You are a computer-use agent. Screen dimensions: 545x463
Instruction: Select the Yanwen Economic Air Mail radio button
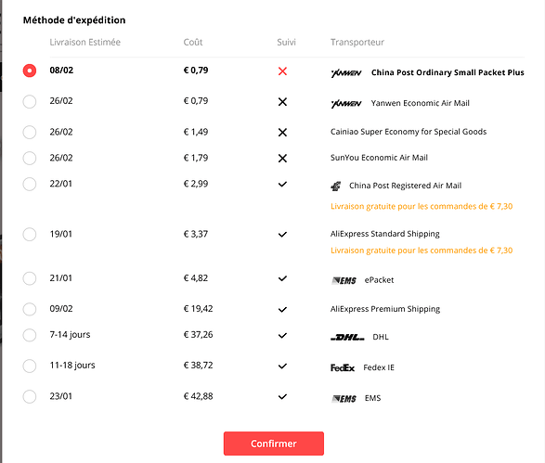(30, 102)
